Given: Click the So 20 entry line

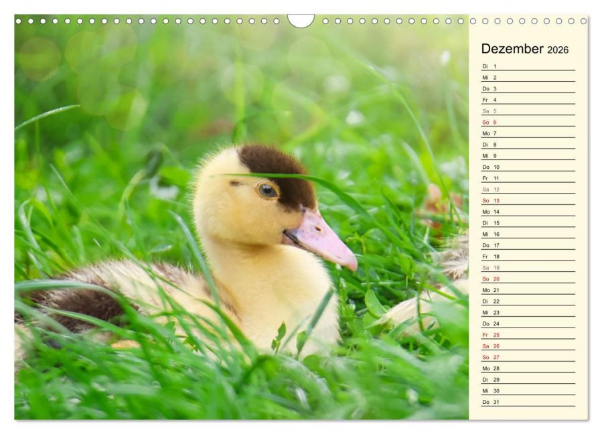Looking at the screenshot, I should [x=528, y=279].
